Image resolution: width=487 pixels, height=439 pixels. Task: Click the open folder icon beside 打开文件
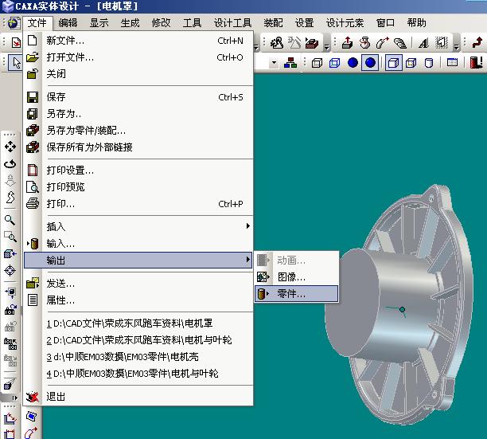[x=33, y=57]
